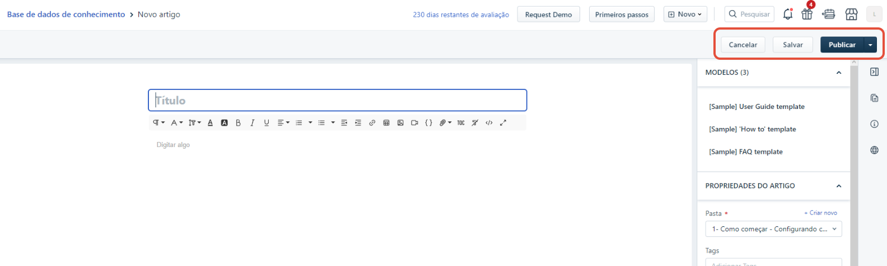Click the Cancelar button
The image size is (887, 266).
743,45
